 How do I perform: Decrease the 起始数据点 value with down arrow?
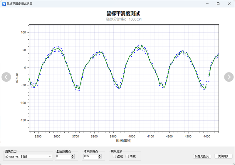73,158
